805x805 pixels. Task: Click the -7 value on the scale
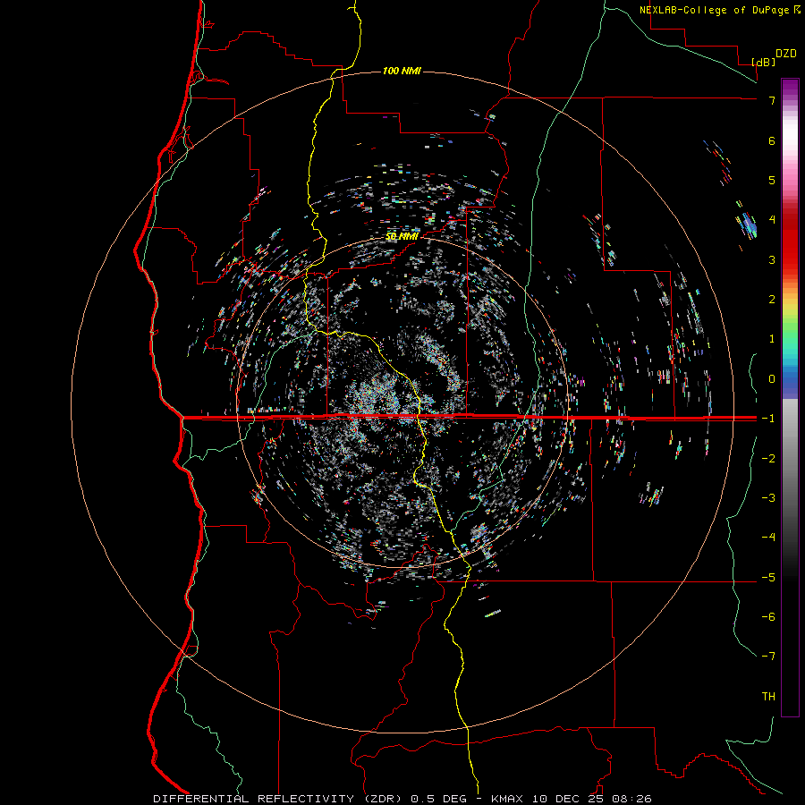(768, 657)
